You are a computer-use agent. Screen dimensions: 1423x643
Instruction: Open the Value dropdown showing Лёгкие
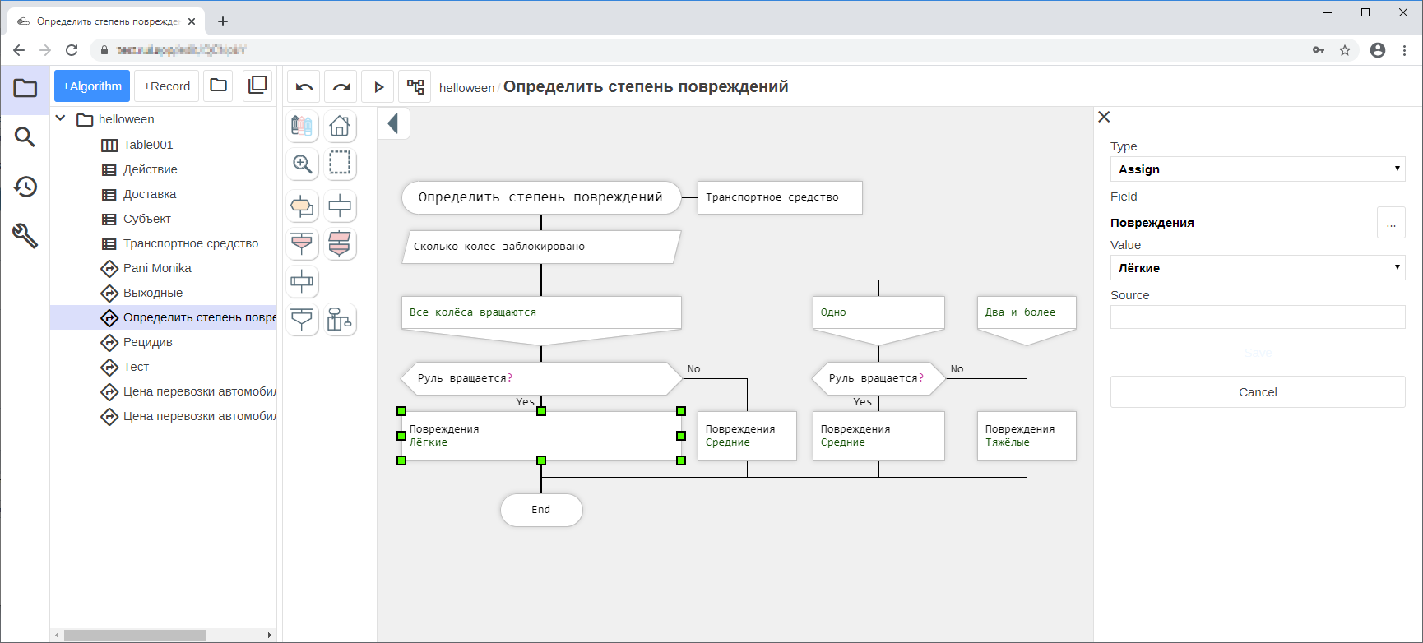[x=1257, y=268]
